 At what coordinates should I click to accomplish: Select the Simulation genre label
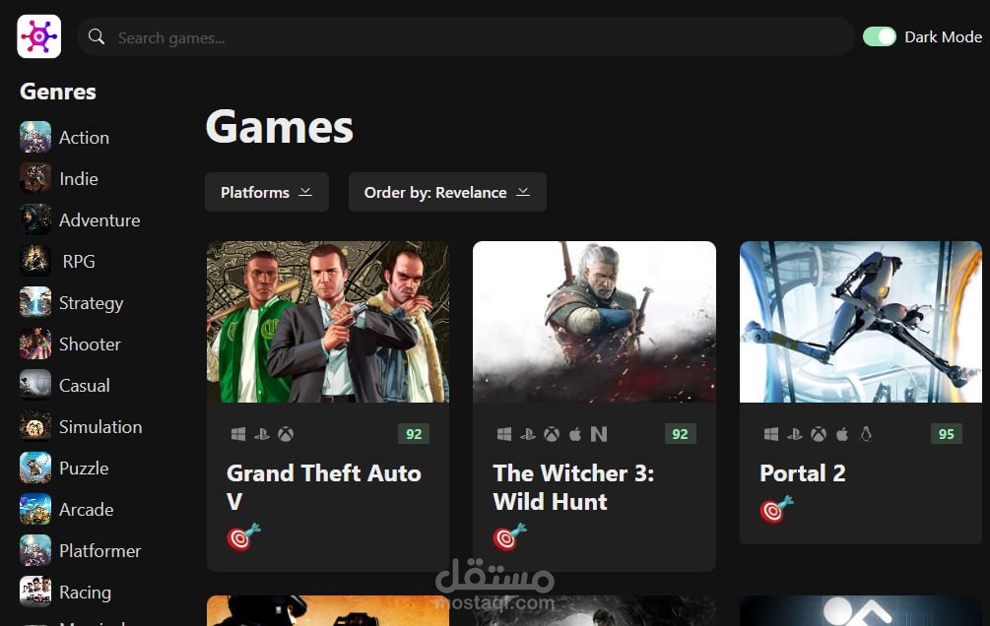tap(100, 427)
